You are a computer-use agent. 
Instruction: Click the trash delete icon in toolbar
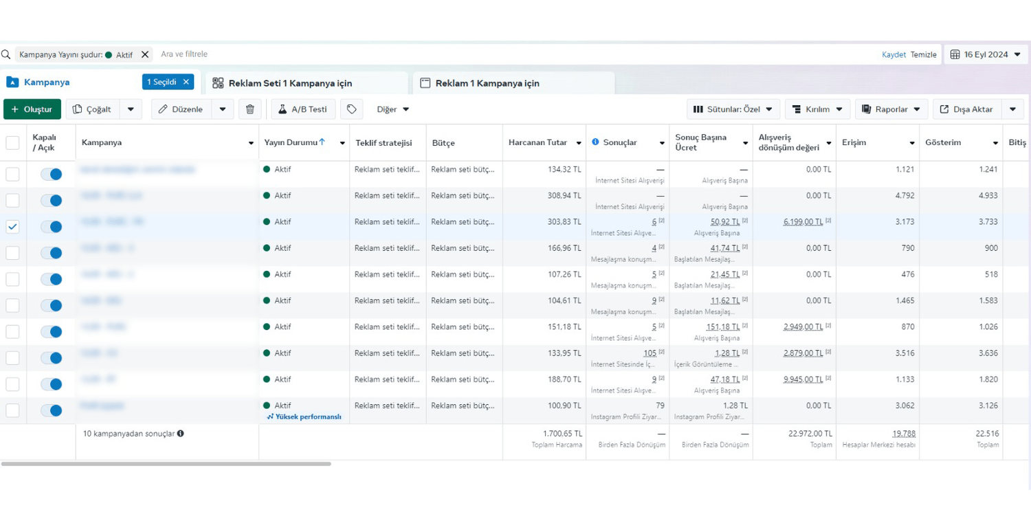(250, 109)
